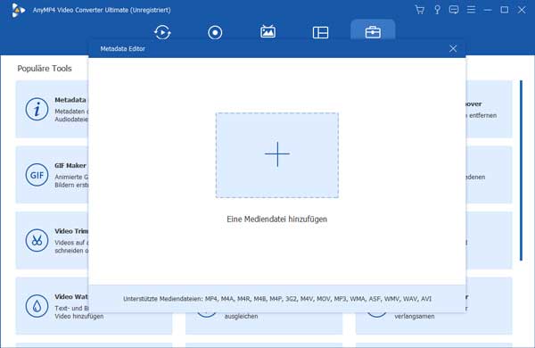Minimize the AnyMP4 window

(488, 10)
